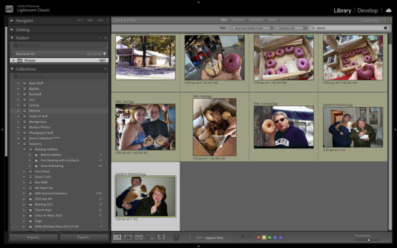Apply the yellow color label
This screenshot has width=397, height=248.
(264, 238)
